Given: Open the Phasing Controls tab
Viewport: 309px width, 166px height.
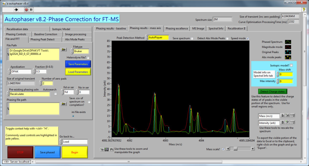Looking at the screenshot, I should [x=18, y=34].
